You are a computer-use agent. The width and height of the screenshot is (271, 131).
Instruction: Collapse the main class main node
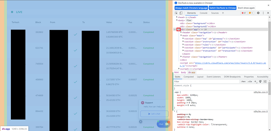(181, 35)
